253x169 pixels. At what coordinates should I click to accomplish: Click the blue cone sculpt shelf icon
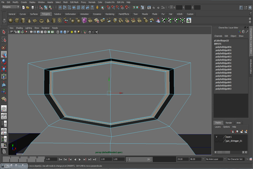tap(158, 21)
